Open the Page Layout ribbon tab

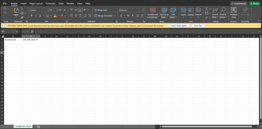36,3
